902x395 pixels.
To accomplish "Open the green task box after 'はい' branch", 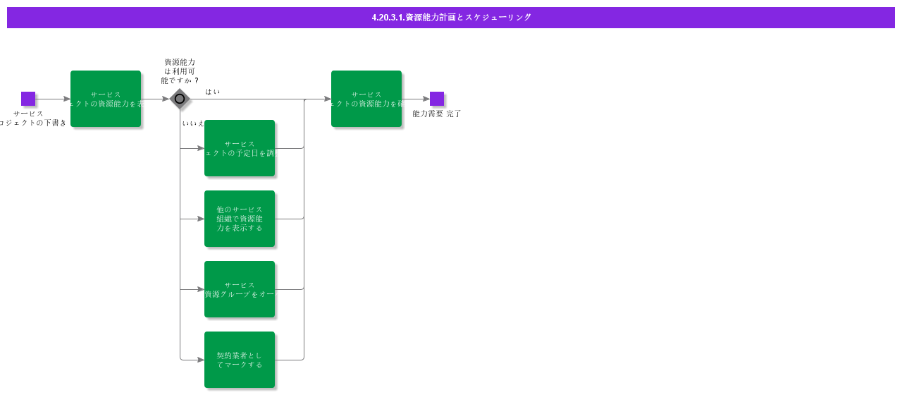I will point(366,99).
